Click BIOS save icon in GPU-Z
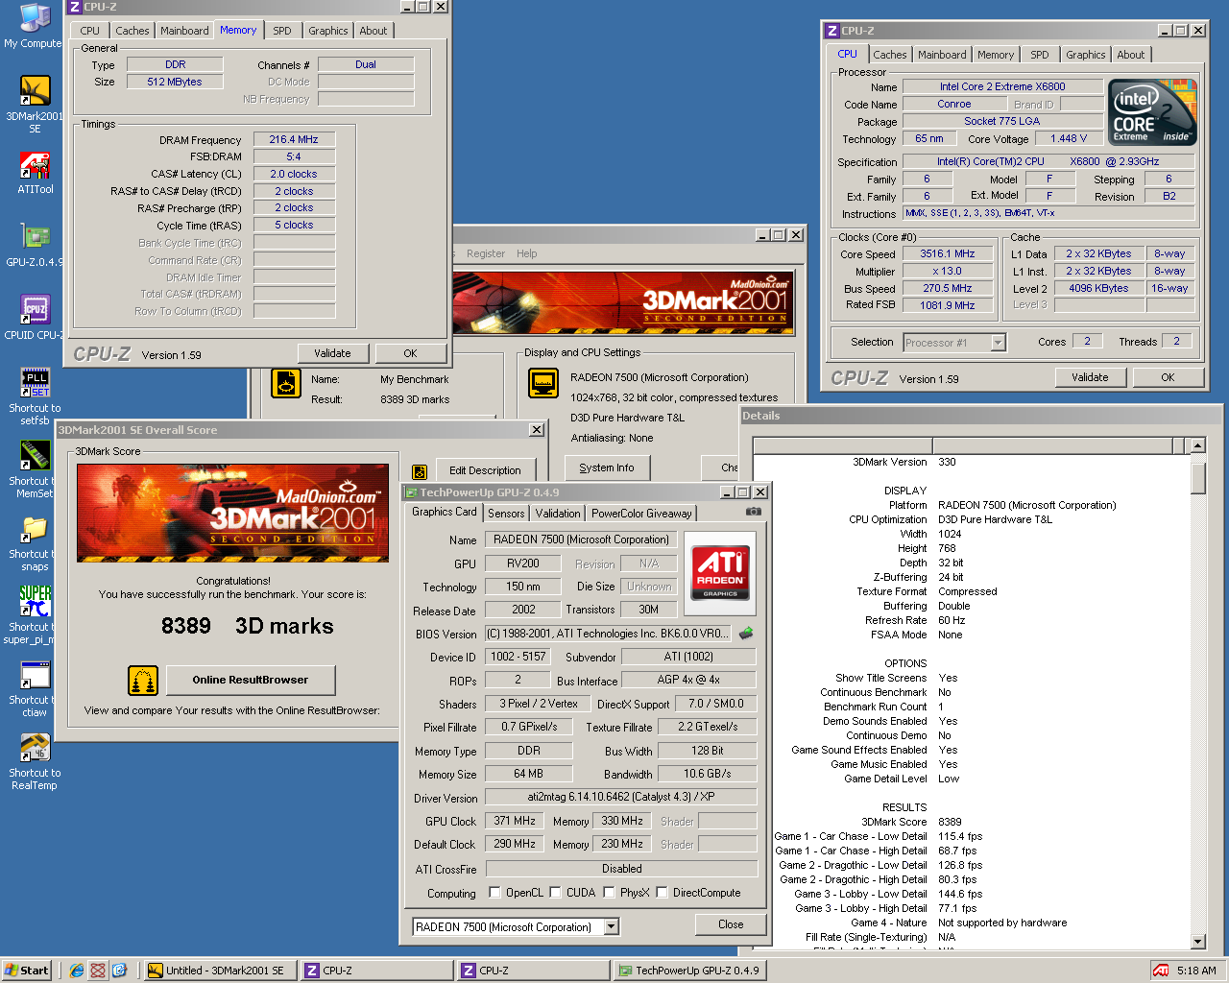 [x=746, y=634]
